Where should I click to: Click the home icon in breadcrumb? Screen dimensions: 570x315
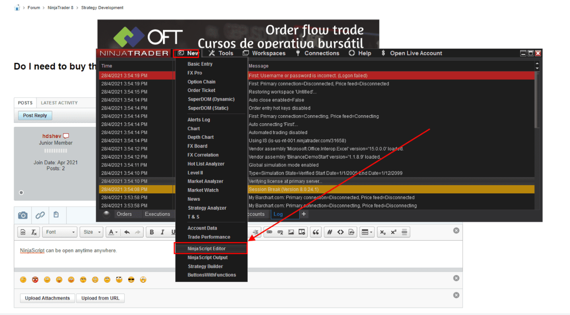(17, 8)
